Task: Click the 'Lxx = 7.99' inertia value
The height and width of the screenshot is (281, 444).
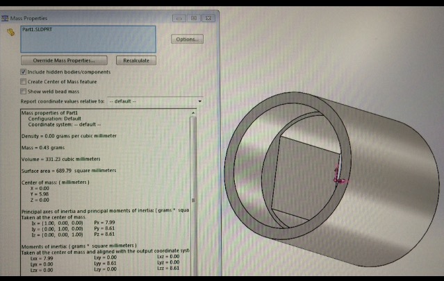Action: pos(42,258)
